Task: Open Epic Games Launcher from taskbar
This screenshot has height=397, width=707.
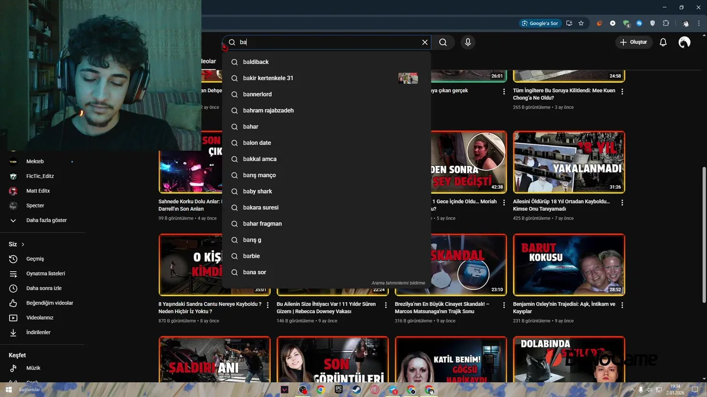Action: 339,390
